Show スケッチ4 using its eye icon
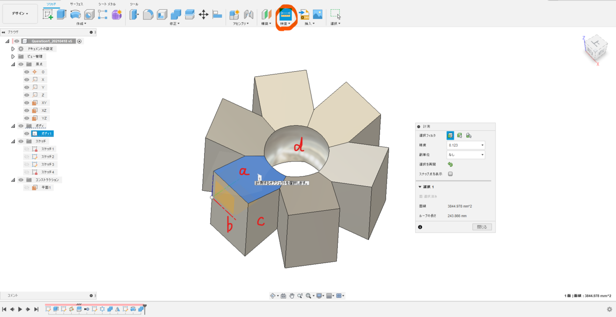This screenshot has width=616, height=317. (27, 172)
